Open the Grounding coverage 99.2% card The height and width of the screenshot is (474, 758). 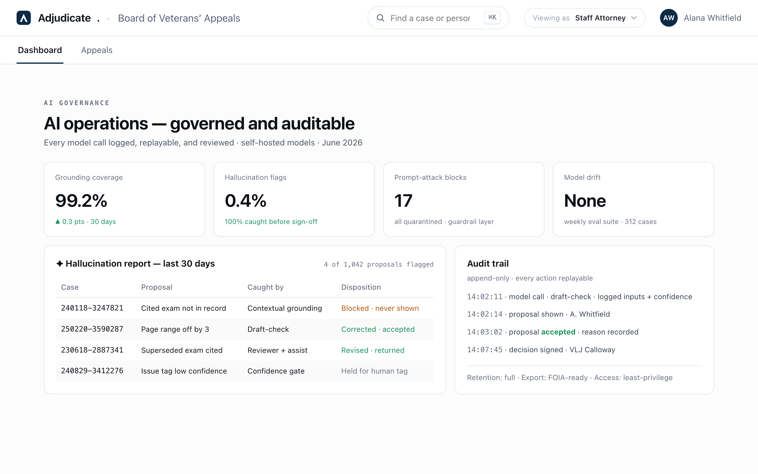(x=124, y=199)
